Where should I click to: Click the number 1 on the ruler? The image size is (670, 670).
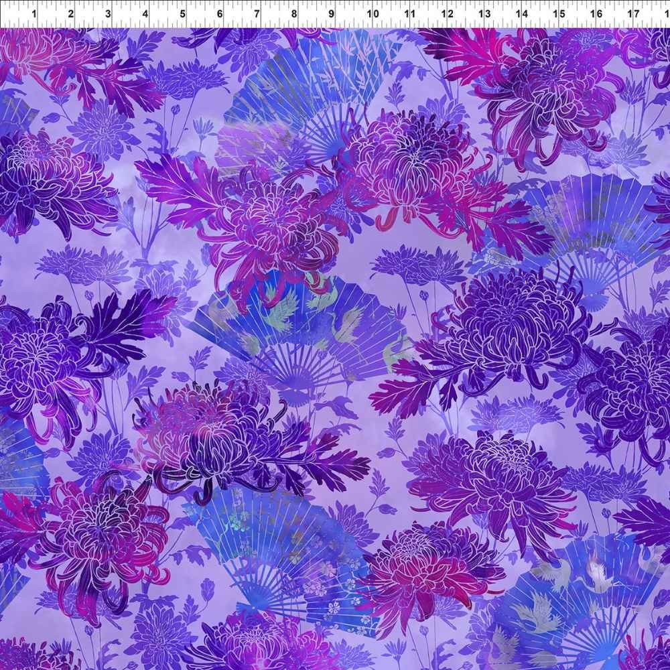coord(33,13)
